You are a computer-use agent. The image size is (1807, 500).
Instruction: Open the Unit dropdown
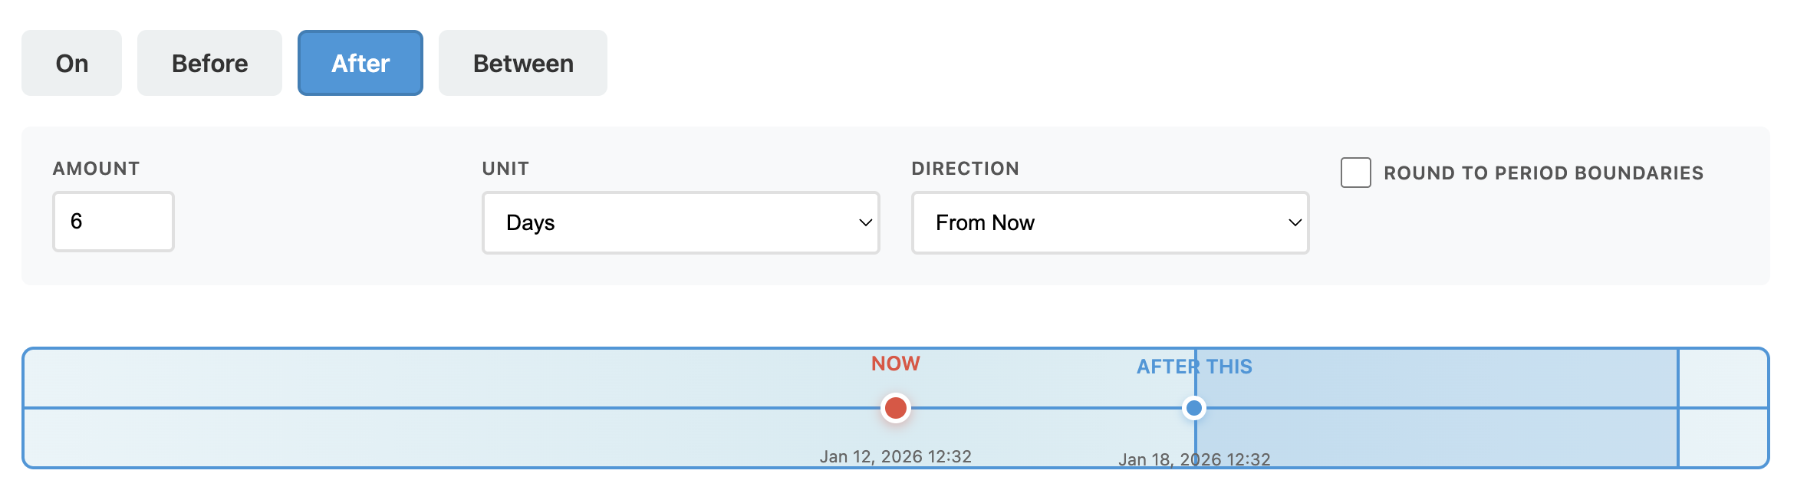(680, 222)
